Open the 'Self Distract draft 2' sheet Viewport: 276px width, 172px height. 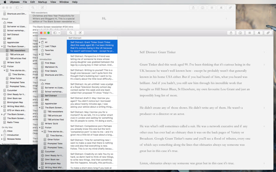[92, 102]
